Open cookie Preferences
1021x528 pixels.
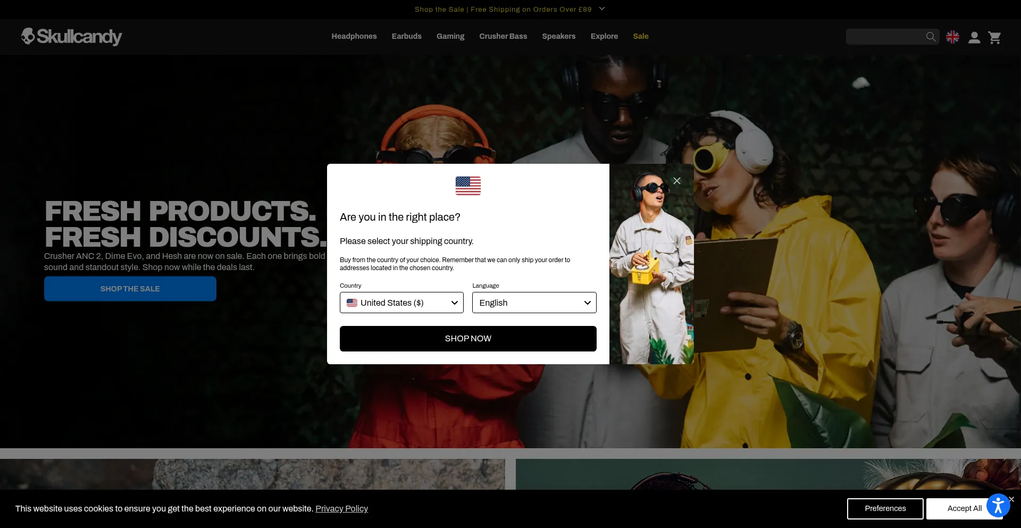(885, 509)
